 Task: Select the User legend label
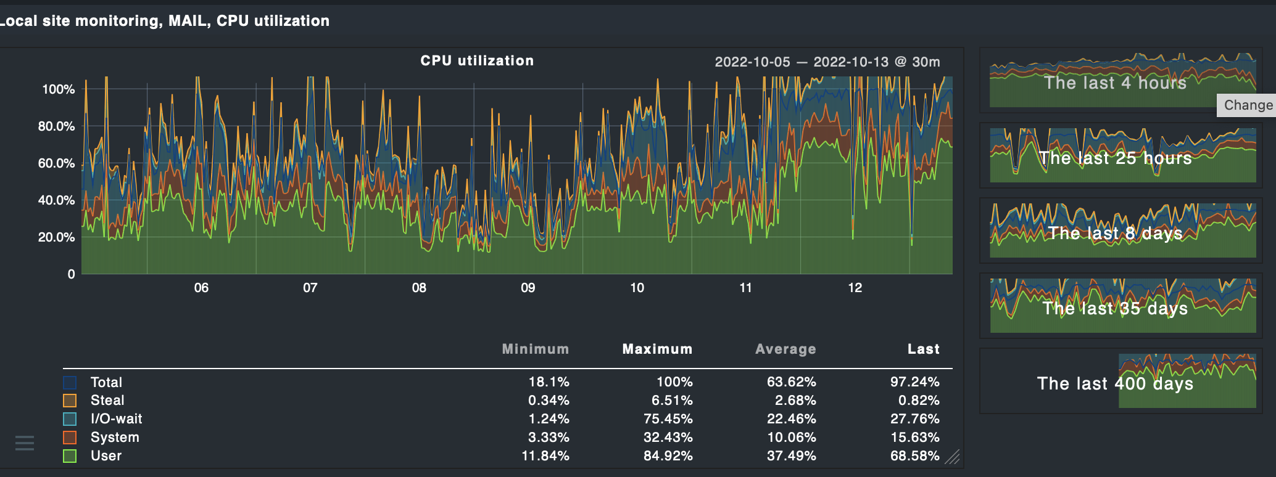coord(106,456)
